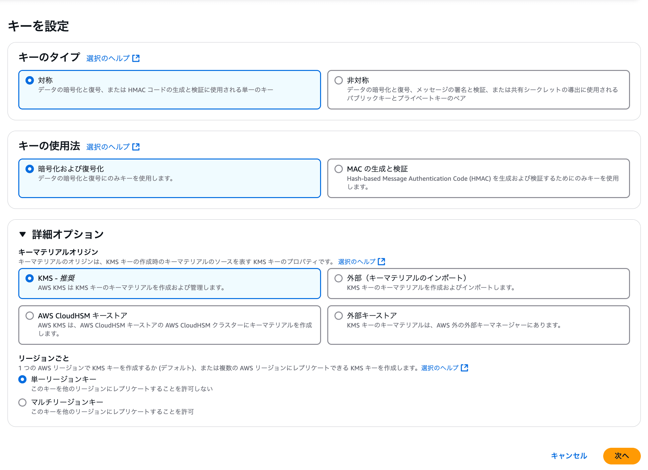Click description 'このキーを他のリージョンにレプリケートすることを許可'
Viewport: 648px width, 470px height.
click(112, 412)
